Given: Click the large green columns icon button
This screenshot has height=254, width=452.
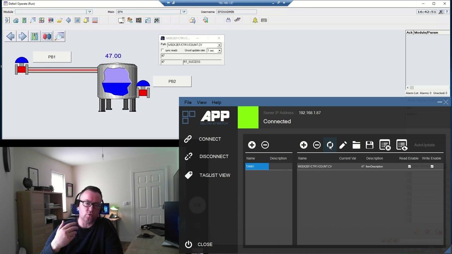Looking at the screenshot, I should click(x=35, y=36).
